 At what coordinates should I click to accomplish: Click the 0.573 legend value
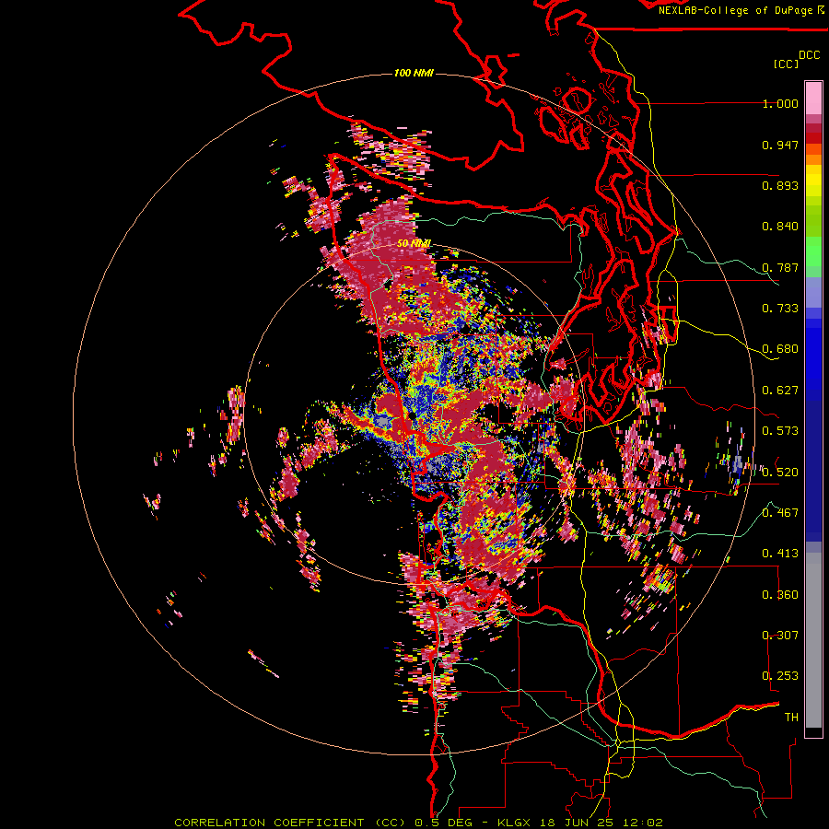tap(780, 431)
